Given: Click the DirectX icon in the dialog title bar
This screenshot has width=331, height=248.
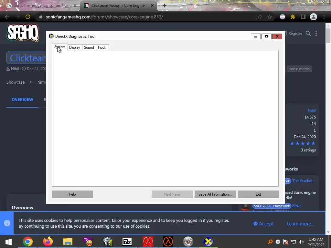Looking at the screenshot, I should point(51,36).
